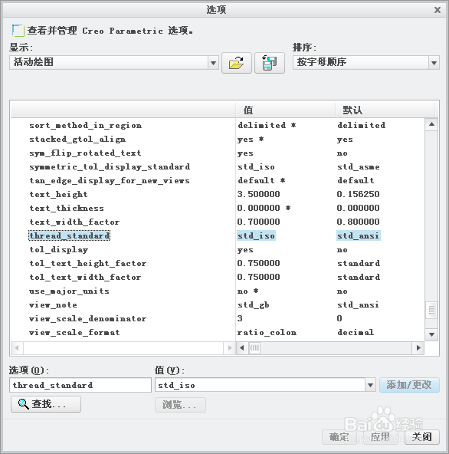449x454 pixels.
Task: Select the view_note option
Action: pyautogui.click(x=53, y=305)
